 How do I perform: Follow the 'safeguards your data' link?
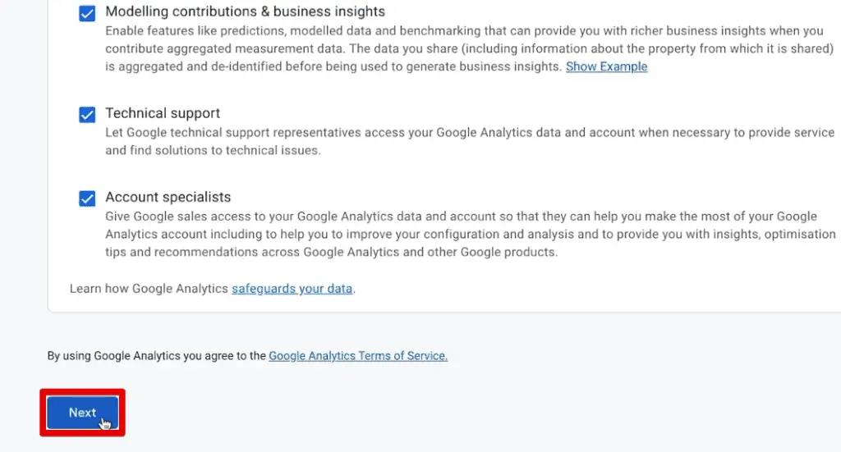(x=292, y=289)
